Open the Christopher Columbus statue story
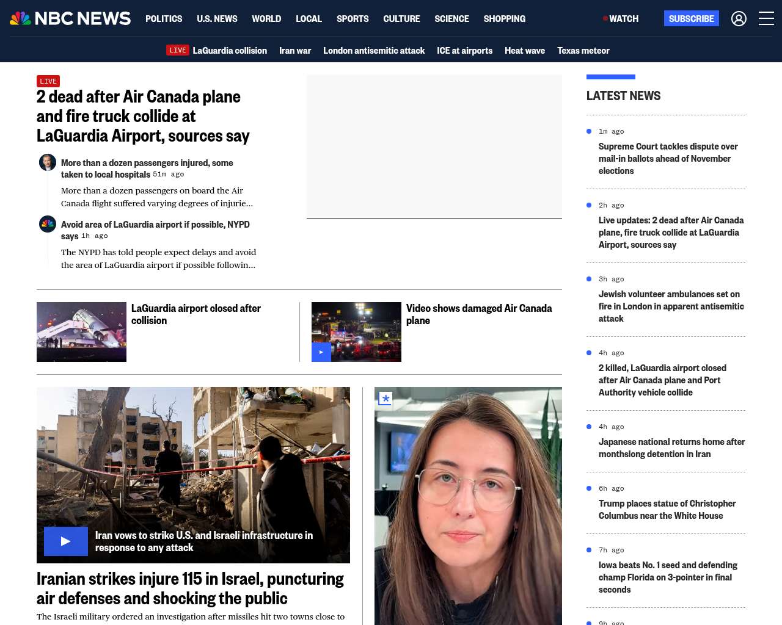The width and height of the screenshot is (782, 625). pos(667,510)
